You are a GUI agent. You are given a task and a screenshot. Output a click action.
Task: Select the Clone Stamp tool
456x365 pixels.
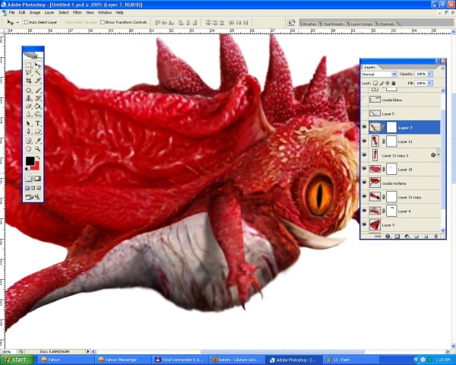(x=29, y=98)
